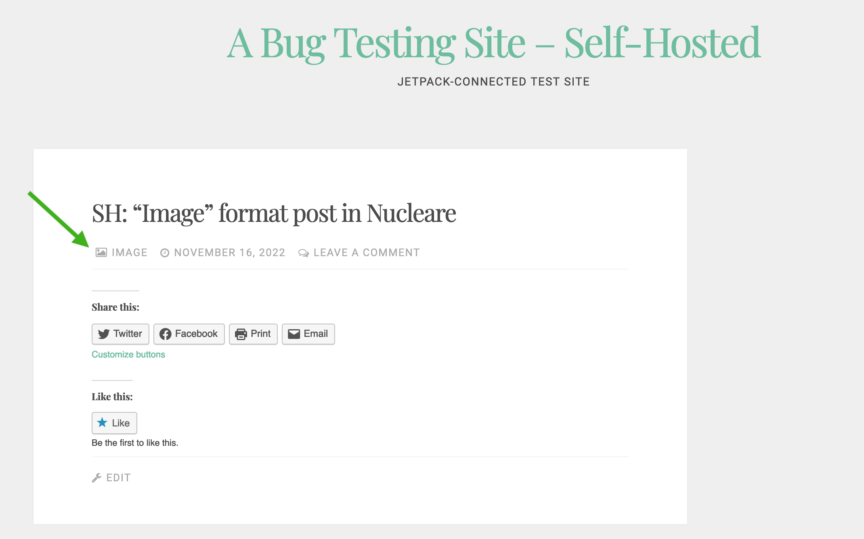
Task: Email the post using the Email button
Action: pyautogui.click(x=308, y=334)
